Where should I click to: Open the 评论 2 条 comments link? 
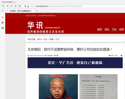(x=113, y=55)
